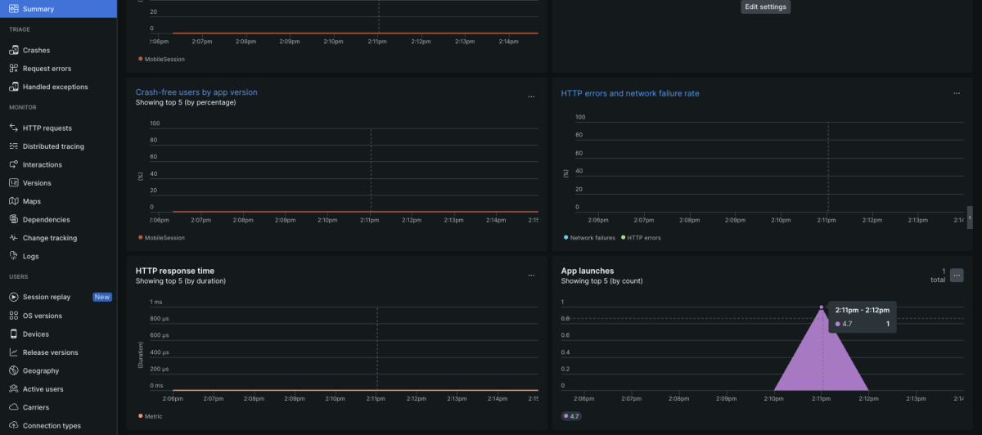Image resolution: width=982 pixels, height=435 pixels.
Task: Click App launches data point at 2:11pm
Action: pyautogui.click(x=822, y=307)
